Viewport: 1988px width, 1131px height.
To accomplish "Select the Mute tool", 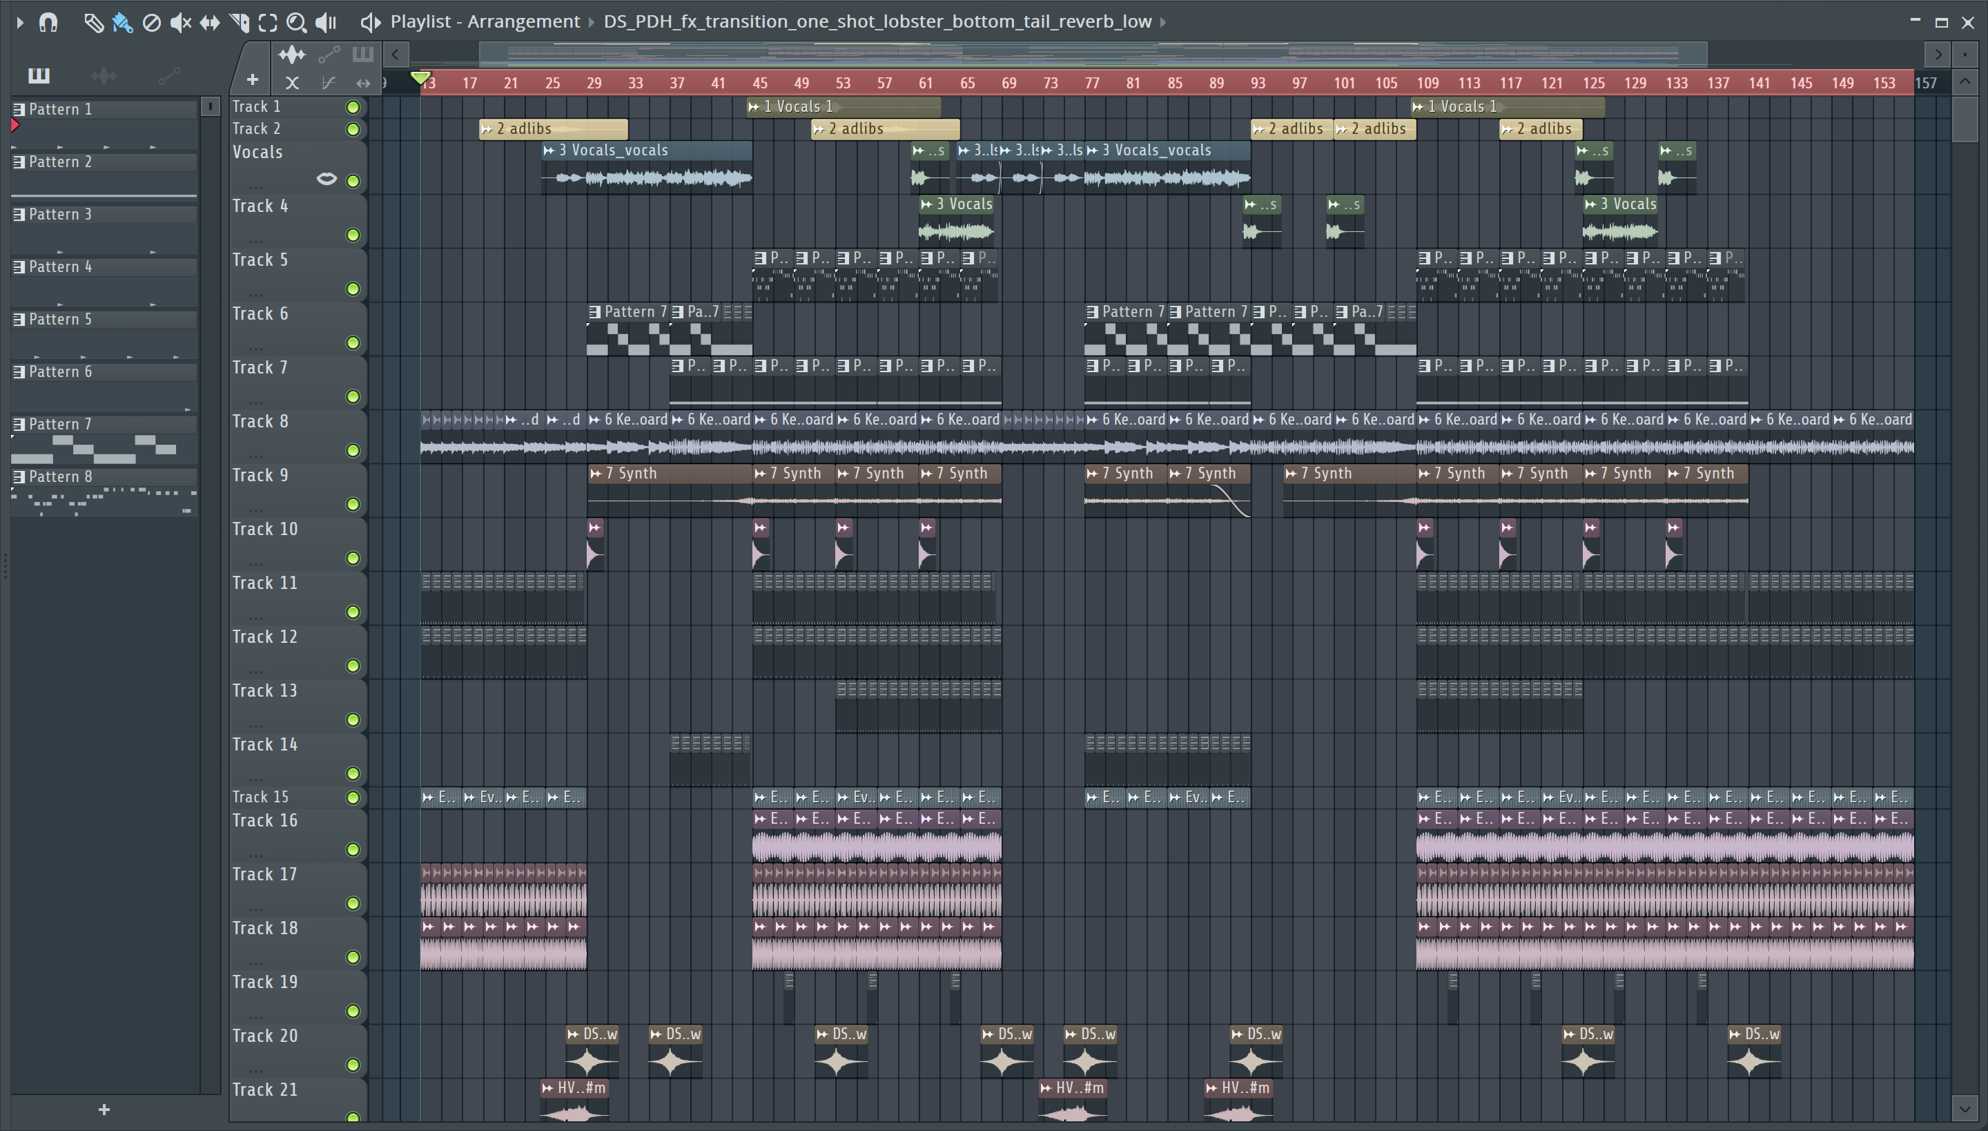I will click(180, 23).
